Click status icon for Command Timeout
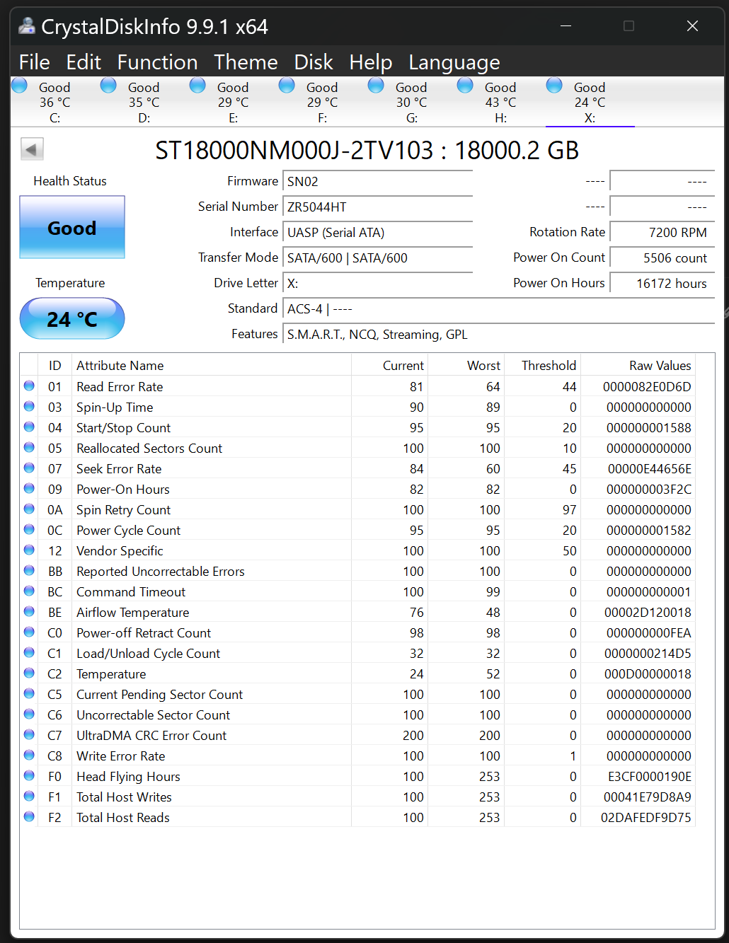The height and width of the screenshot is (943, 729). (29, 591)
